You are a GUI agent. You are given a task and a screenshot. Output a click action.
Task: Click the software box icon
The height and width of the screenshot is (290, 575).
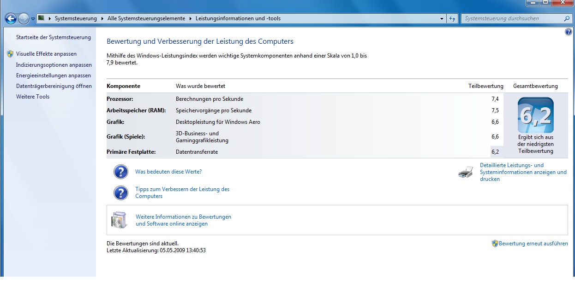119,220
